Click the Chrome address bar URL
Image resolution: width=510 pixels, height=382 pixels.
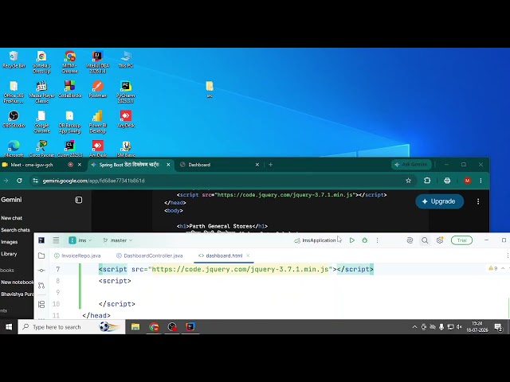94,181
